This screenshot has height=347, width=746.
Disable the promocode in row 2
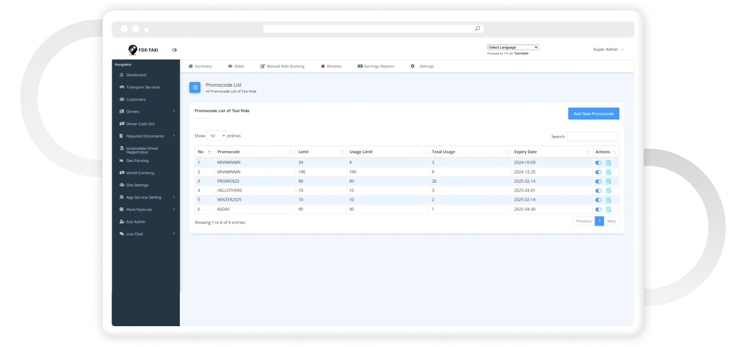point(599,172)
